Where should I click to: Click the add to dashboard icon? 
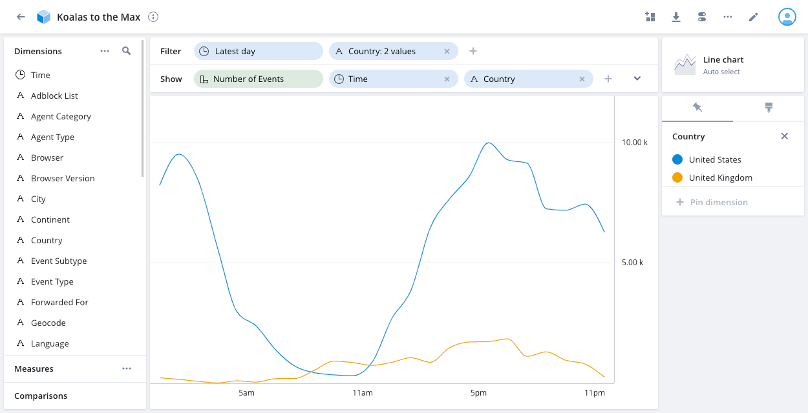[650, 17]
